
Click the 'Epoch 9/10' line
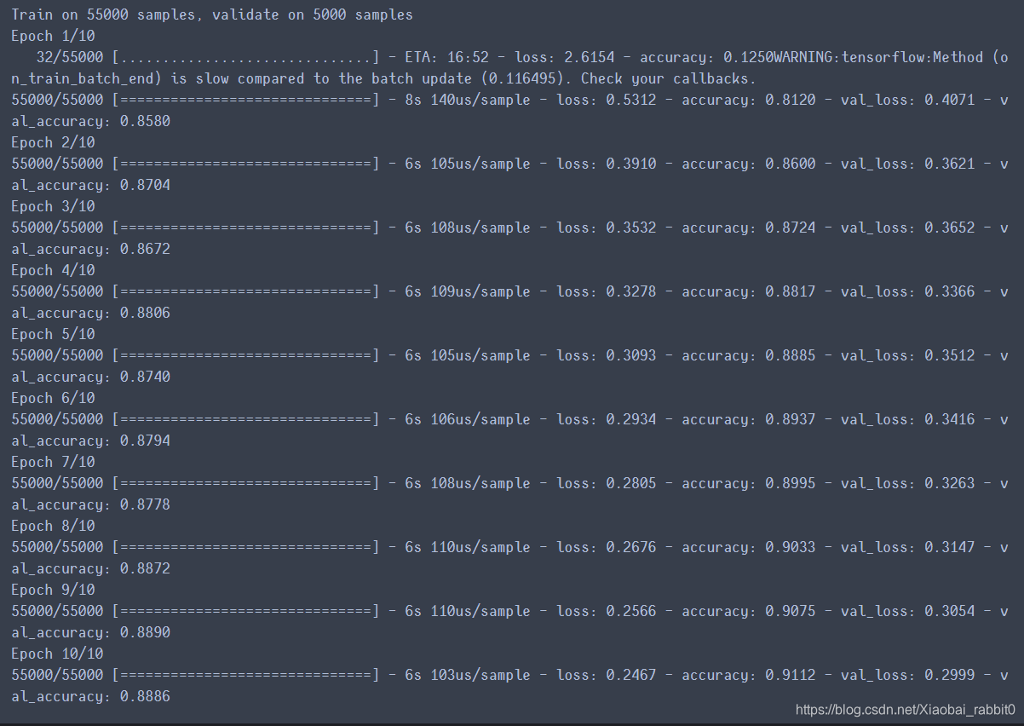(53, 590)
